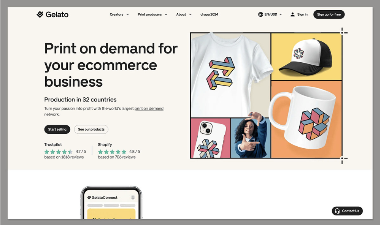The image size is (381, 225).
Task: Click the profile avatar on the phone mockup
Action: tap(133, 197)
